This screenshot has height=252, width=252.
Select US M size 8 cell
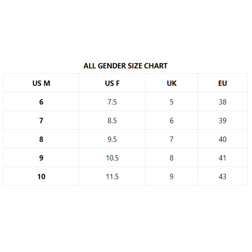41,139
